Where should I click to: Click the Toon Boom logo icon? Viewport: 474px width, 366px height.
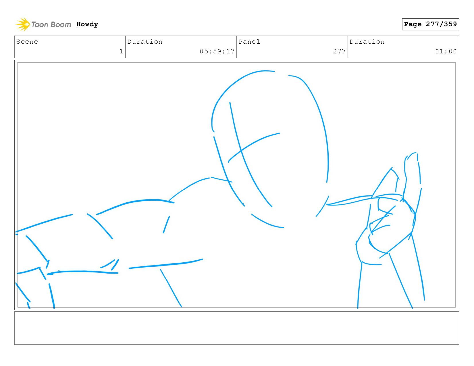(x=23, y=24)
